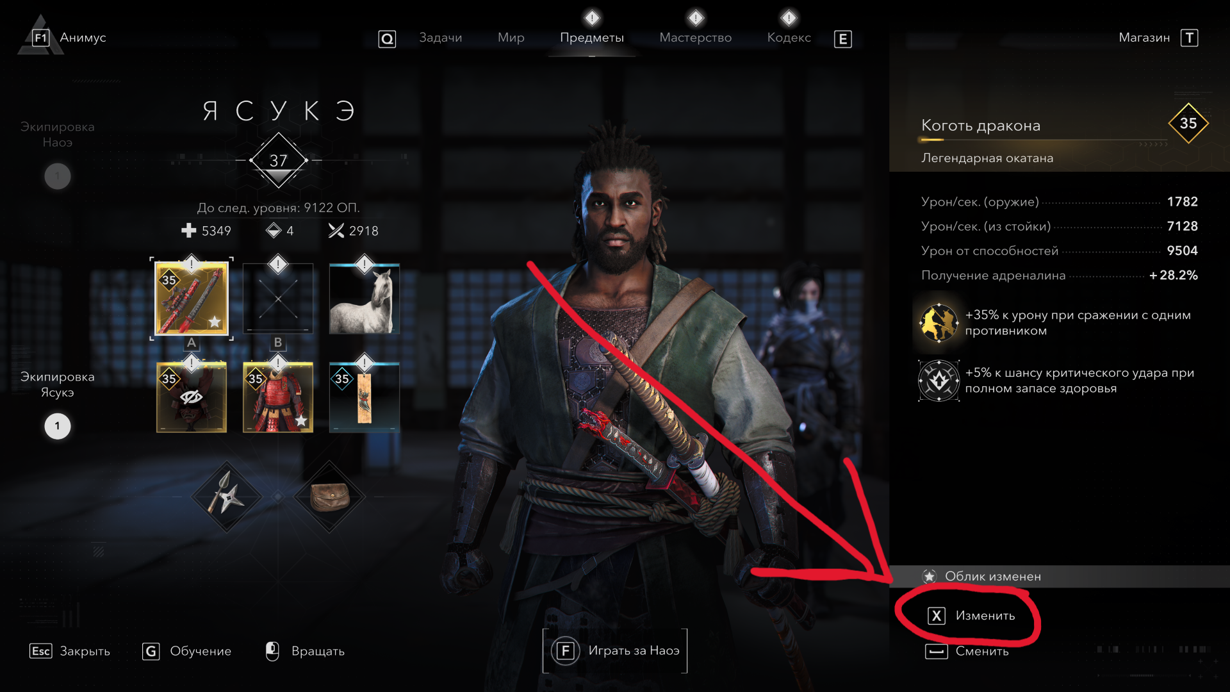Switch to the Мастерство tab
The width and height of the screenshot is (1230, 692).
click(x=696, y=38)
